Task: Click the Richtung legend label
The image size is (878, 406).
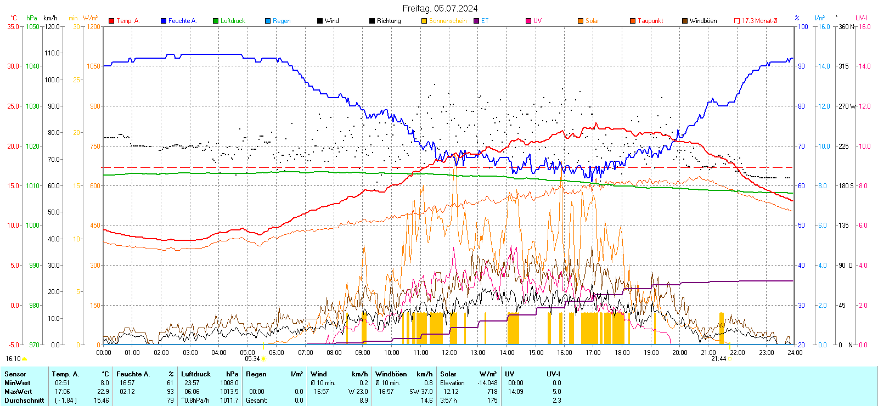Action: tap(389, 21)
